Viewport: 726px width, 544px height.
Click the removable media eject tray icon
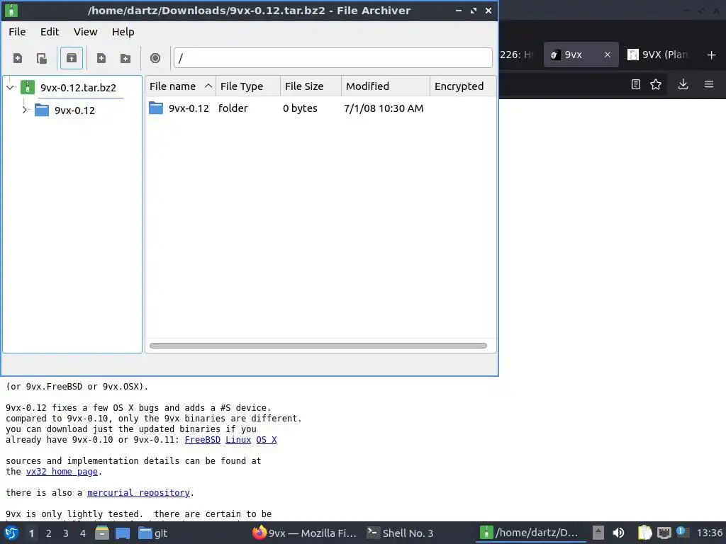598,533
